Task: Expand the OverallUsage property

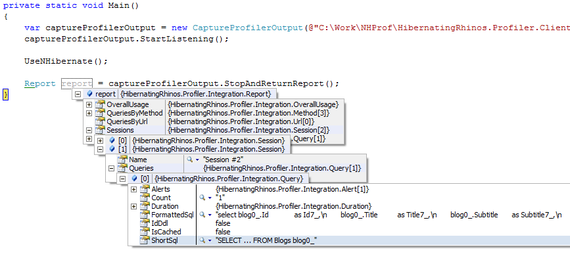Action: (x=89, y=104)
